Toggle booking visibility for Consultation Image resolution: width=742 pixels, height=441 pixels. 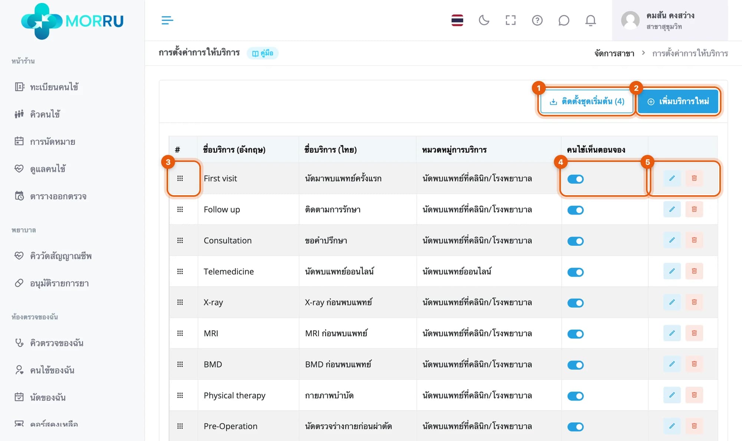point(575,241)
